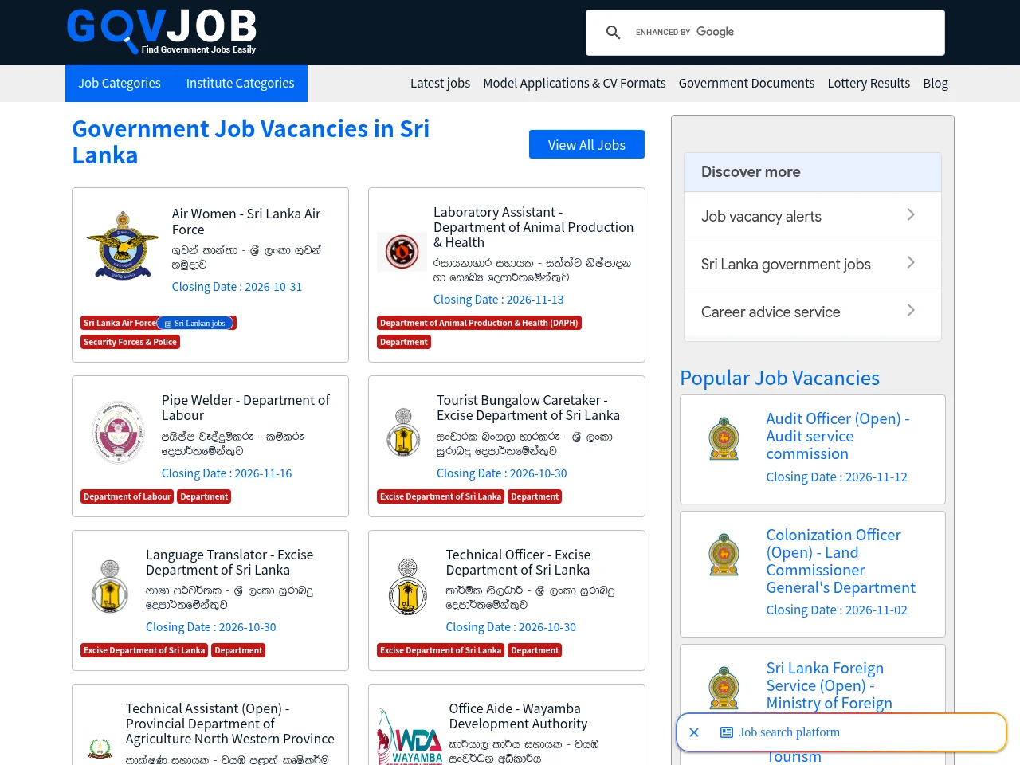This screenshot has width=1020, height=765.
Task: Close the Job search platform popup
Action: click(694, 732)
